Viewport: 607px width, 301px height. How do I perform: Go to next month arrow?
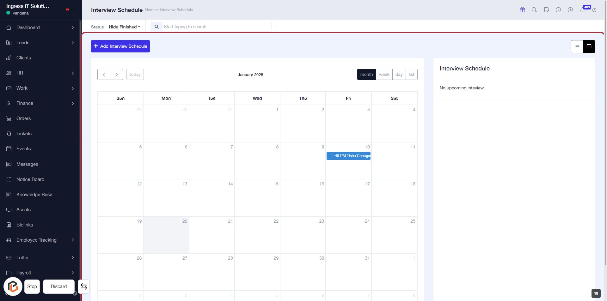[x=116, y=75]
